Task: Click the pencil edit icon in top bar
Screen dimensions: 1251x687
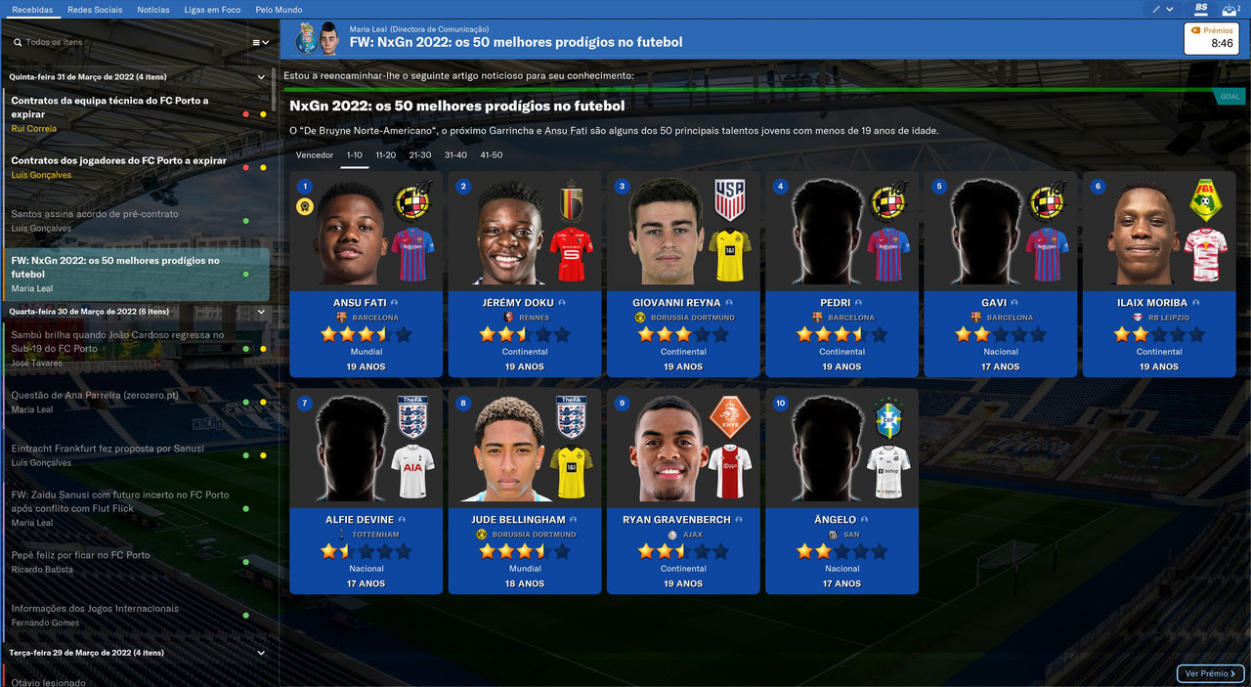Action: [1156, 9]
